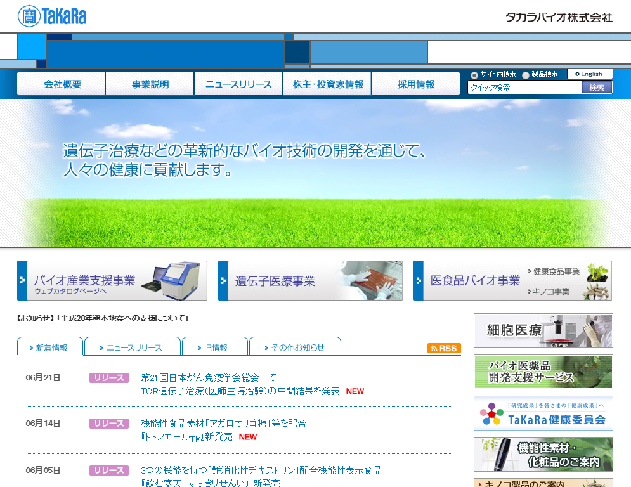This screenshot has height=487, width=631.
Task: Open the キノコ事業 link
Action: pos(550,292)
